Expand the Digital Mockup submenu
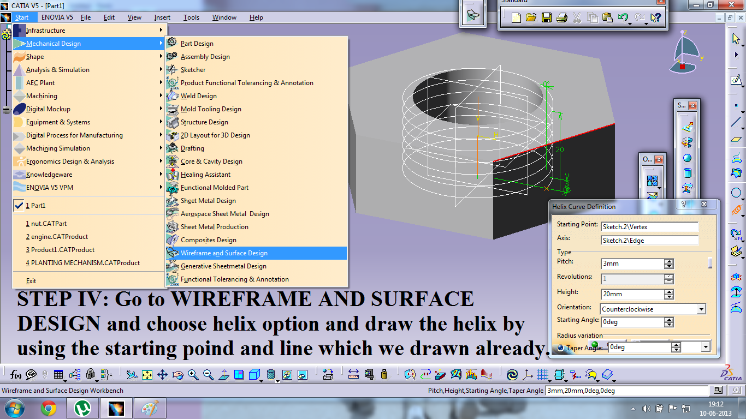746x419 pixels. point(161,109)
